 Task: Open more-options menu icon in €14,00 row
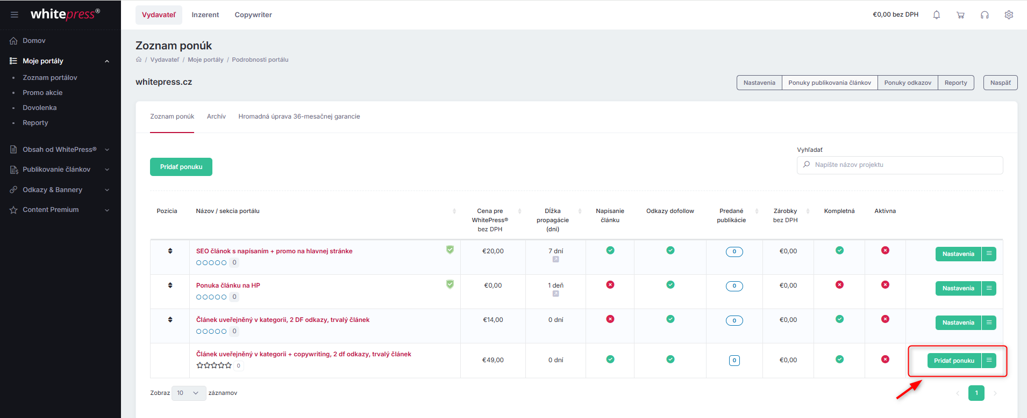pos(989,322)
